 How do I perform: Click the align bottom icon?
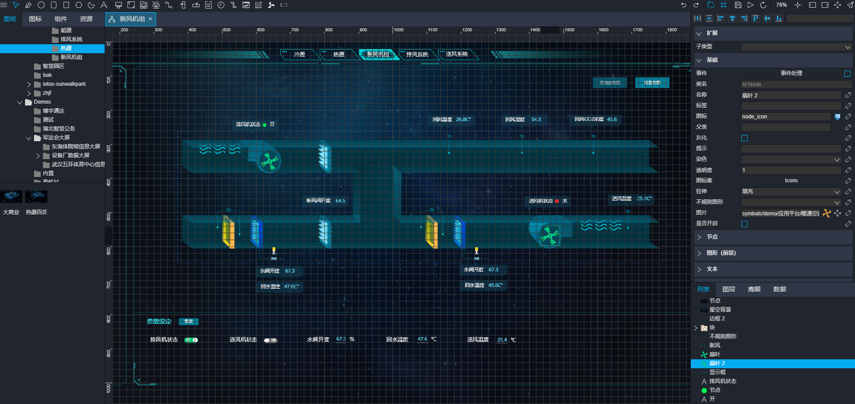[779, 18]
